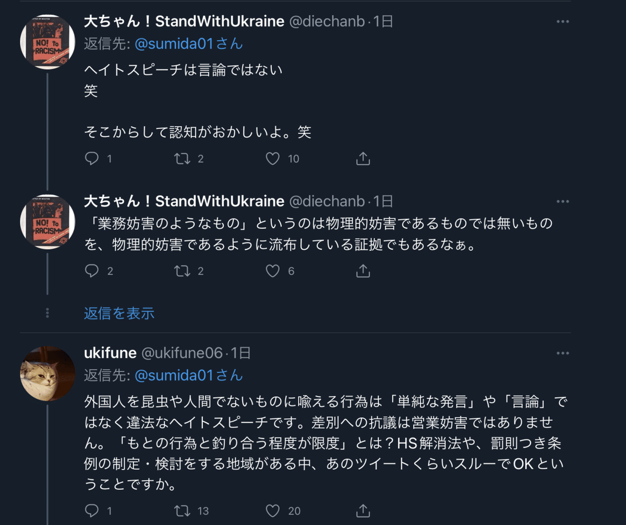
Task: Like the tweet with 6 likes
Action: click(273, 271)
